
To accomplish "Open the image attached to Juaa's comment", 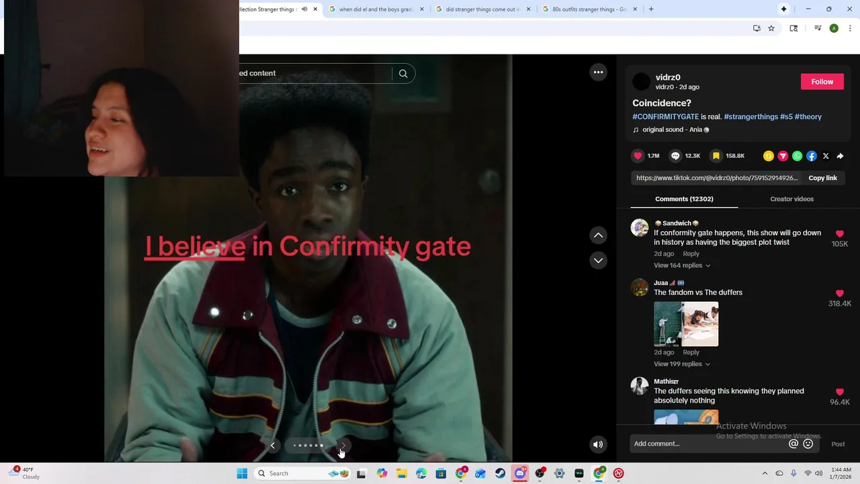I will 686,324.
